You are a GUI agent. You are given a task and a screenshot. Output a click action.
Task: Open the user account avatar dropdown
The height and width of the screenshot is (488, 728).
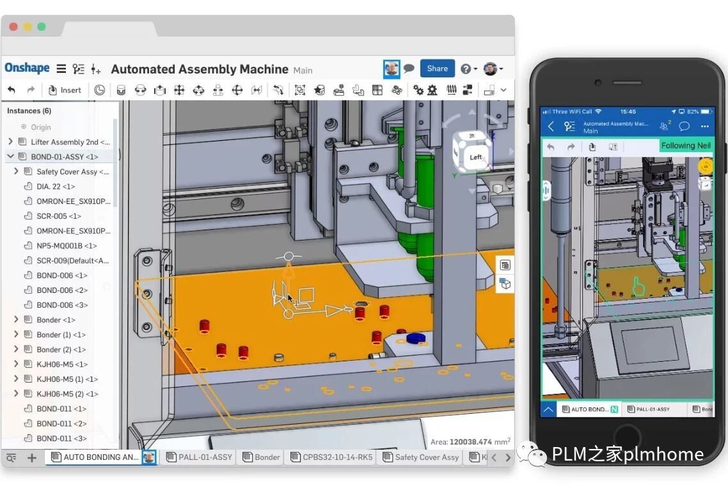pos(493,68)
